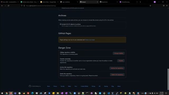Viewport: 169px width, 95px height.
Task: Click Archive this repository button
Action: click(x=117, y=68)
